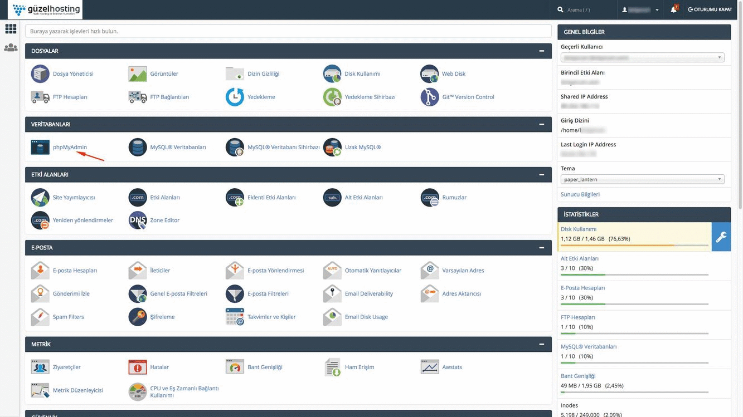The height and width of the screenshot is (417, 743).
Task: Collapse the METRİK section
Action: tap(541, 345)
